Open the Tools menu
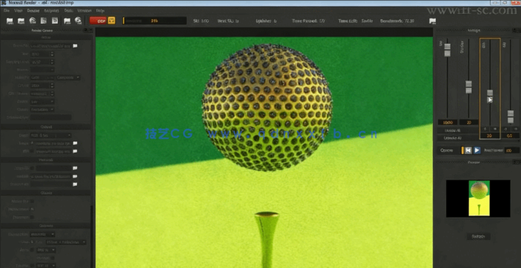Viewport: 521px width, 268px height. 69,10
